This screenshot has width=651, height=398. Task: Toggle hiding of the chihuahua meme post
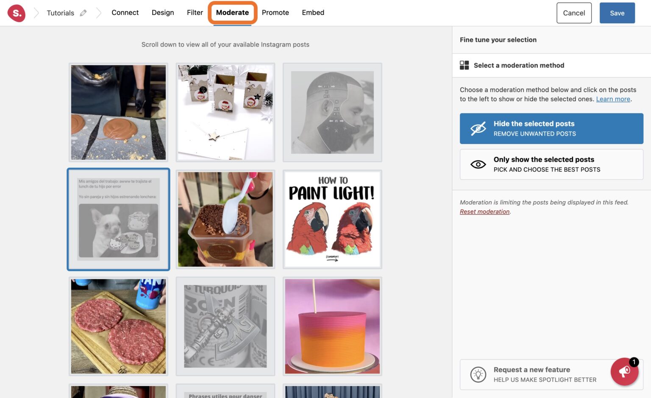118,220
